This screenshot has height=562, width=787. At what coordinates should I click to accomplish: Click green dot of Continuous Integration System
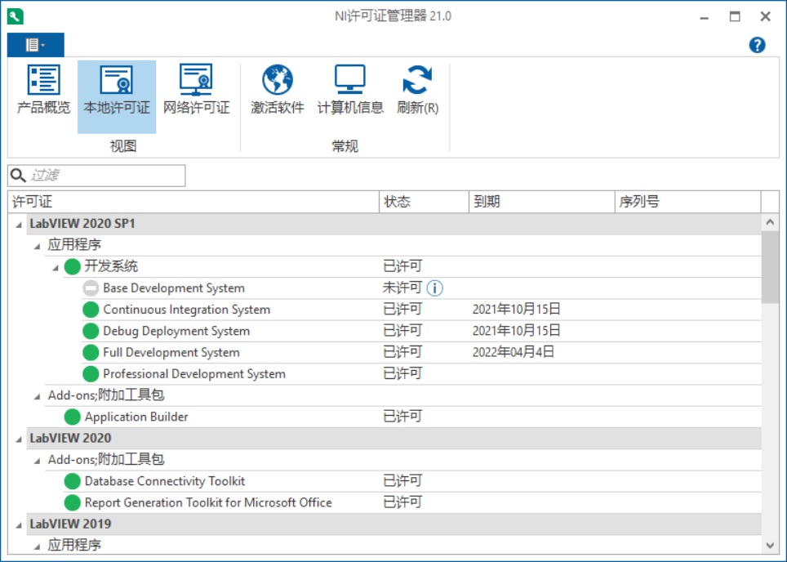coord(91,310)
